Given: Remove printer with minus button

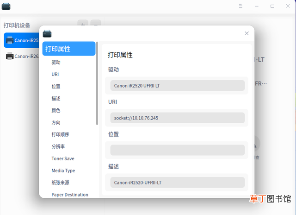Looking at the screenshot, I should tap(96, 23).
